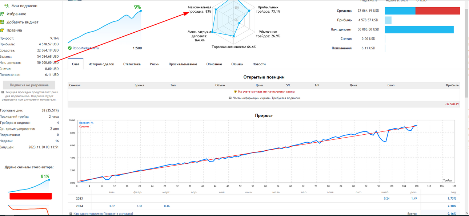The height and width of the screenshot is (216, 469).
Task: Click the 2024 yearly total 7.30%
Action: pos(451,206)
